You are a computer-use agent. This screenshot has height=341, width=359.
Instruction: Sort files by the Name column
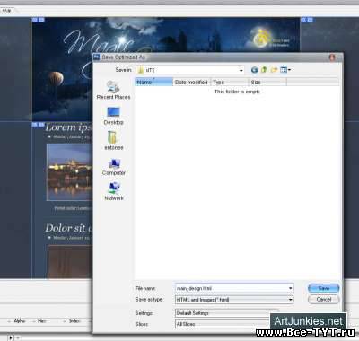[x=154, y=82]
